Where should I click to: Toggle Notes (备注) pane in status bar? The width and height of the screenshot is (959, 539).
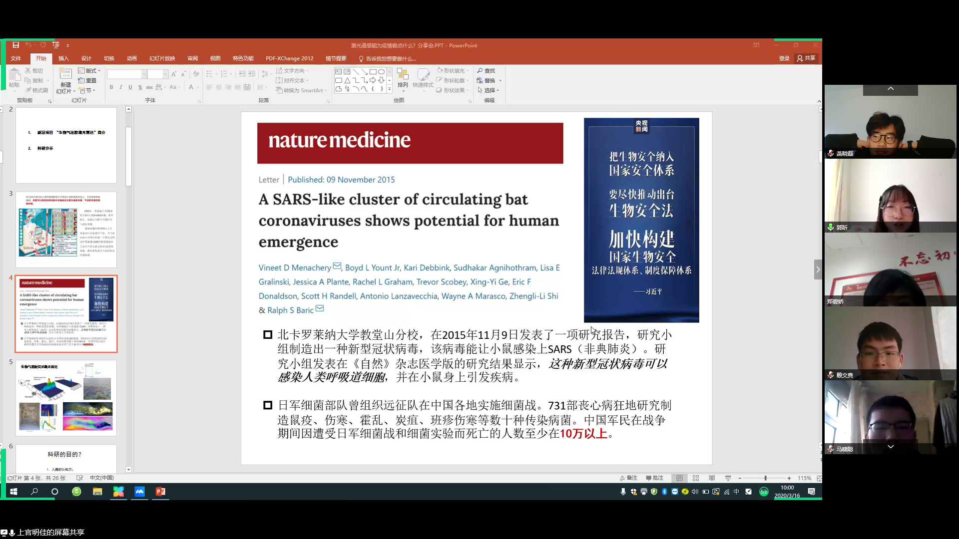click(x=628, y=478)
